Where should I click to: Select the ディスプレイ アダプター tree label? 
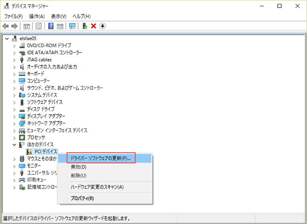click(46, 116)
